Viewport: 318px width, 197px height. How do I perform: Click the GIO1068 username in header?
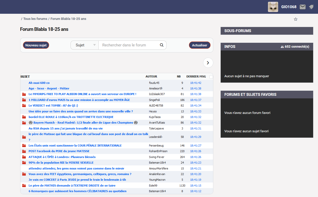tap(289, 7)
